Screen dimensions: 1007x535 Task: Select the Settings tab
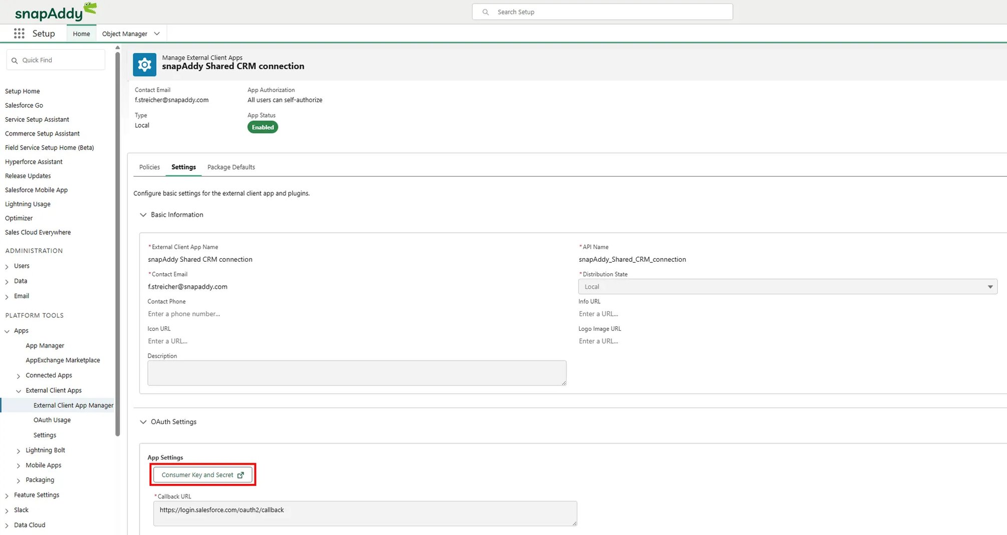(183, 167)
